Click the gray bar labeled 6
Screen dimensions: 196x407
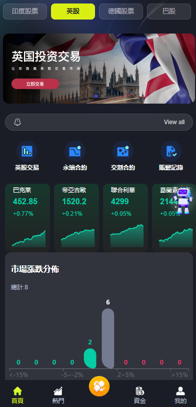108,338
